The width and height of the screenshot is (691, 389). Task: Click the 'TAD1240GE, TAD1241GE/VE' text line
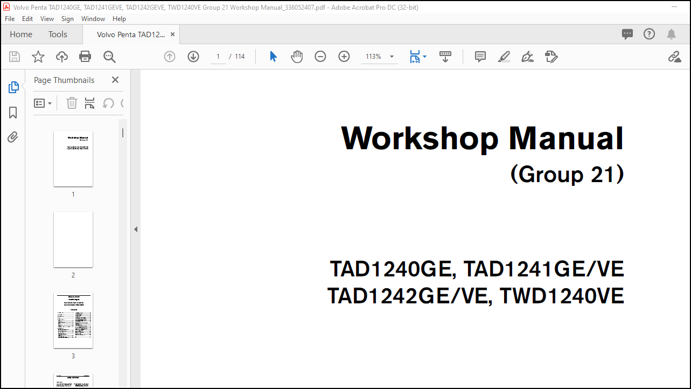pos(477,268)
